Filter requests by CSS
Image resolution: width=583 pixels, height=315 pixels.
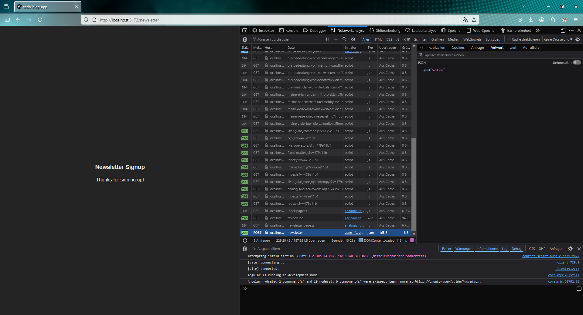click(x=389, y=39)
